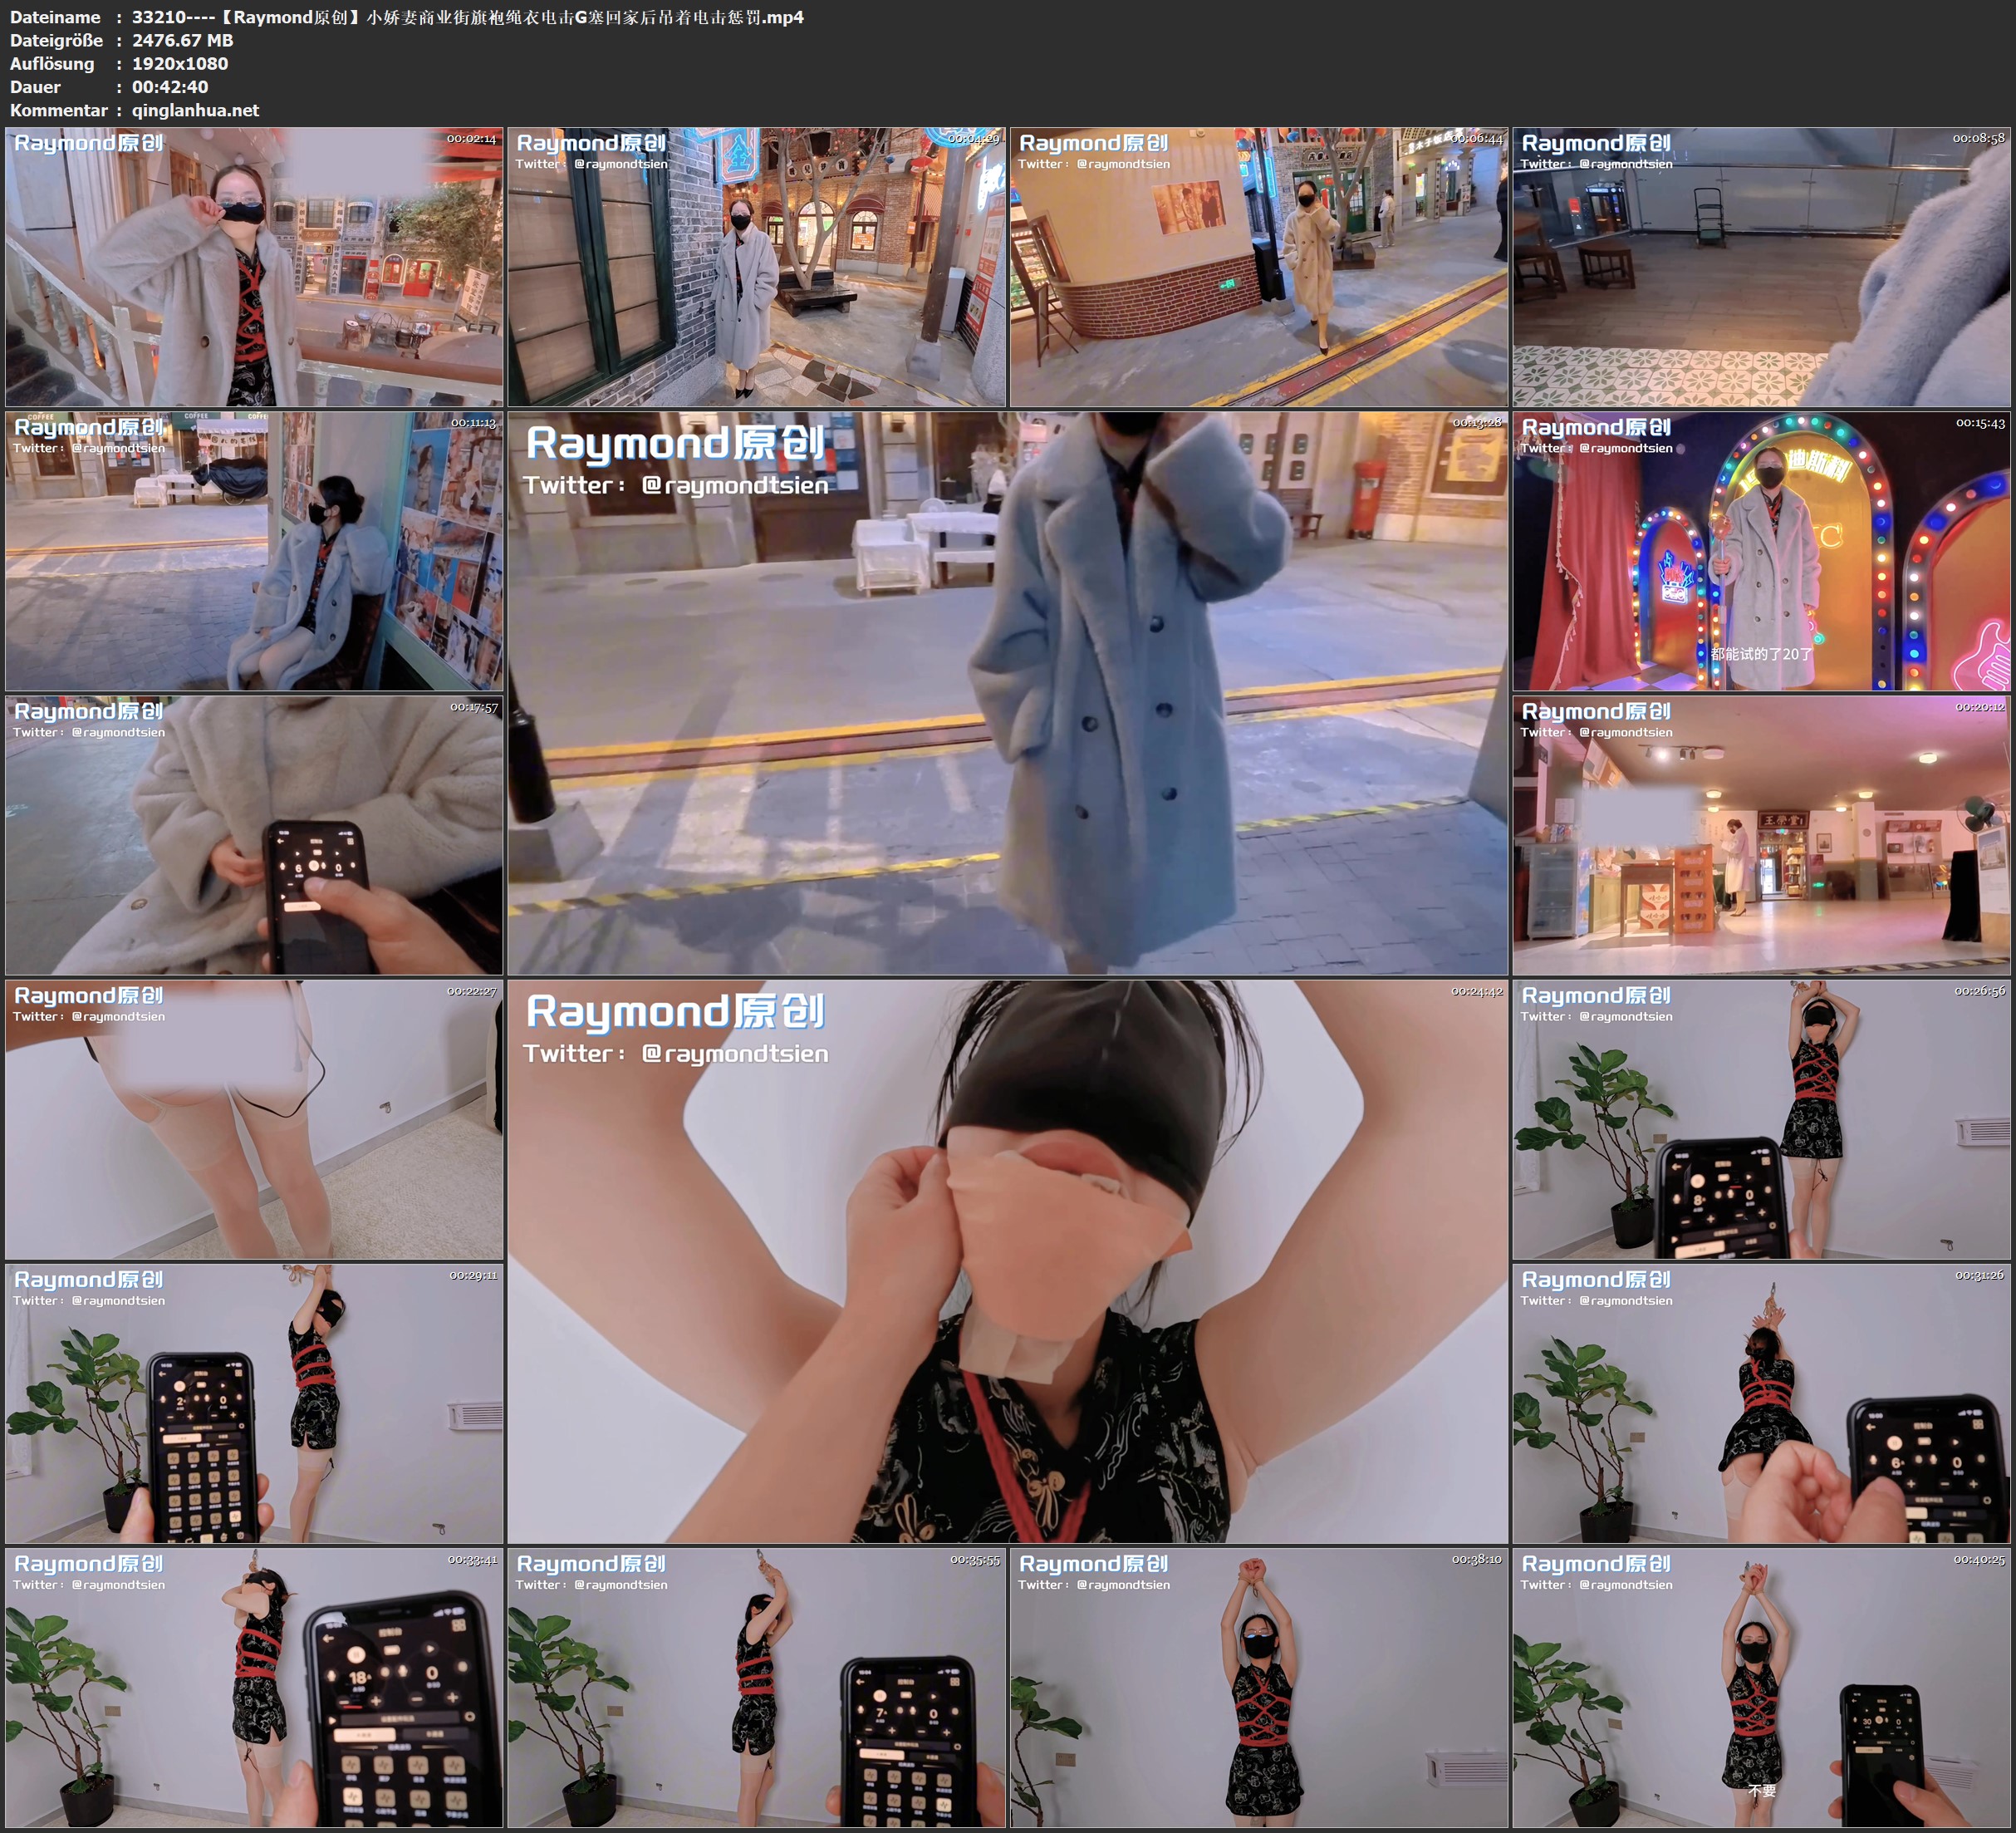Open the frame with the neon arch, 00:15:43
This screenshot has width=2016, height=1833.
(1760, 550)
